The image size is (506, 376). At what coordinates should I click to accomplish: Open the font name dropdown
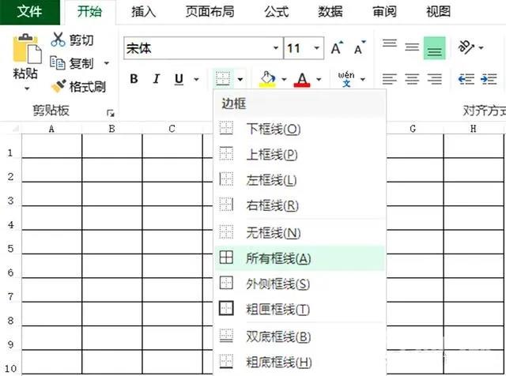(x=276, y=48)
